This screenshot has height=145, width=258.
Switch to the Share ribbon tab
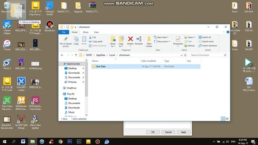click(x=85, y=32)
